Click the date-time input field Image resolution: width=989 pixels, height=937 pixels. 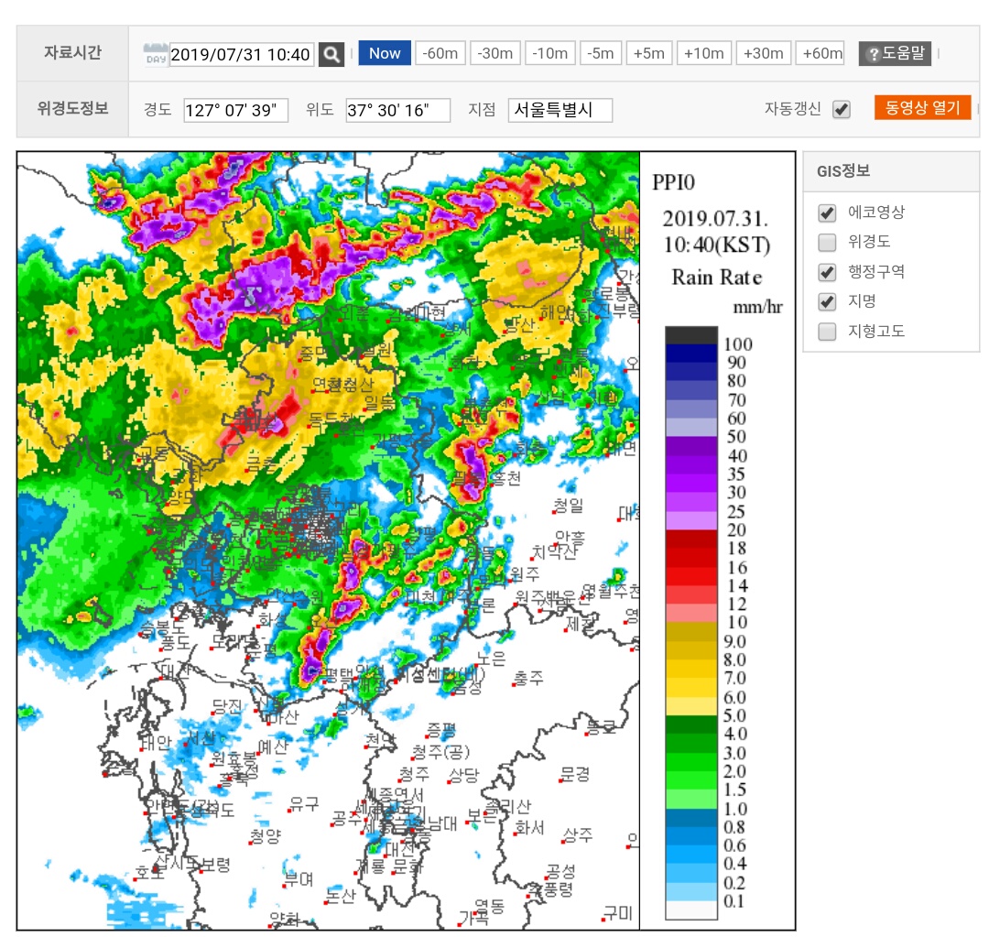point(242,54)
